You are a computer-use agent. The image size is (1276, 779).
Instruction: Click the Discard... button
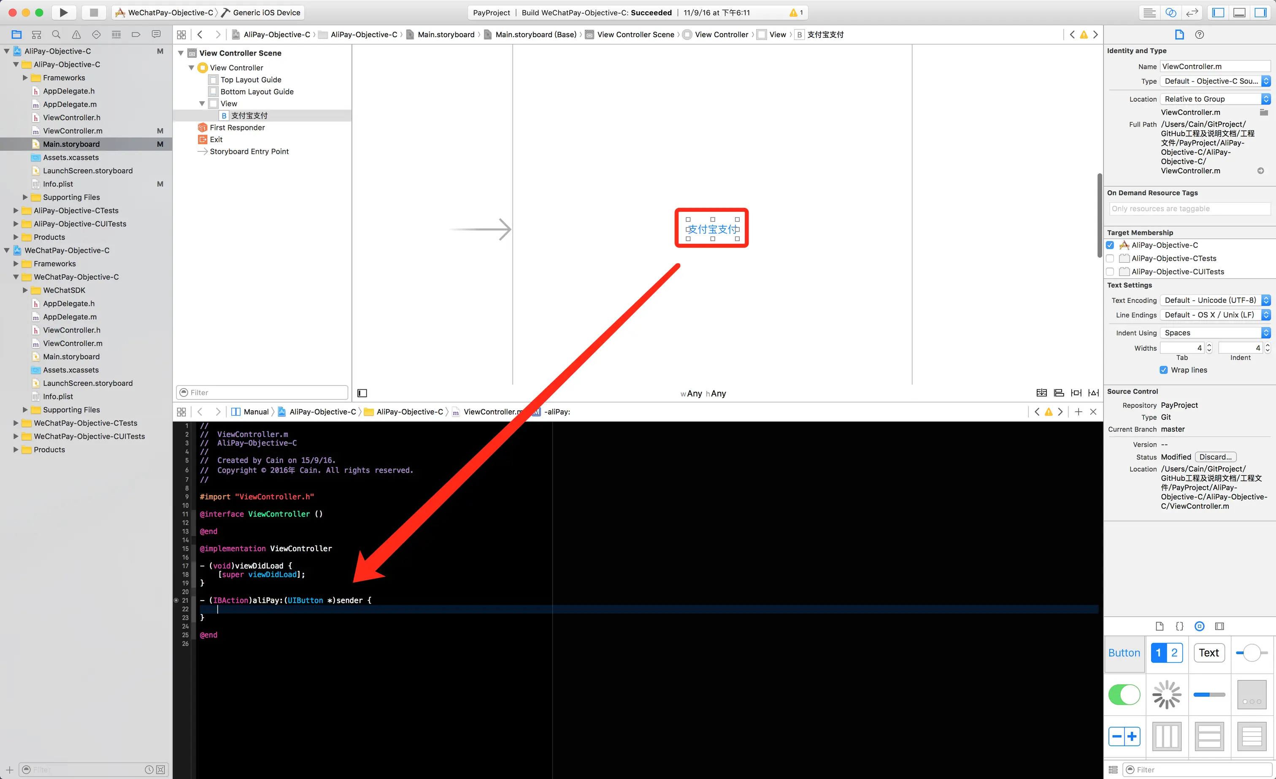click(1215, 457)
